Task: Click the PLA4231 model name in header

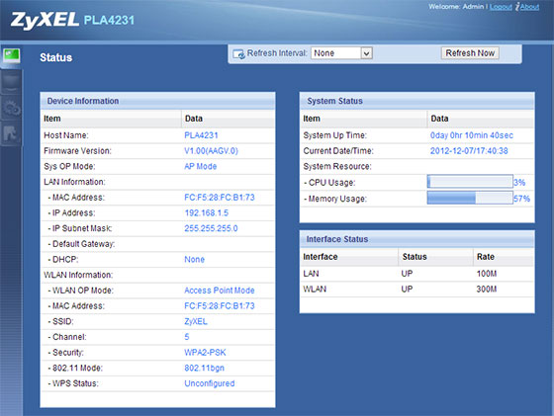Action: point(109,20)
